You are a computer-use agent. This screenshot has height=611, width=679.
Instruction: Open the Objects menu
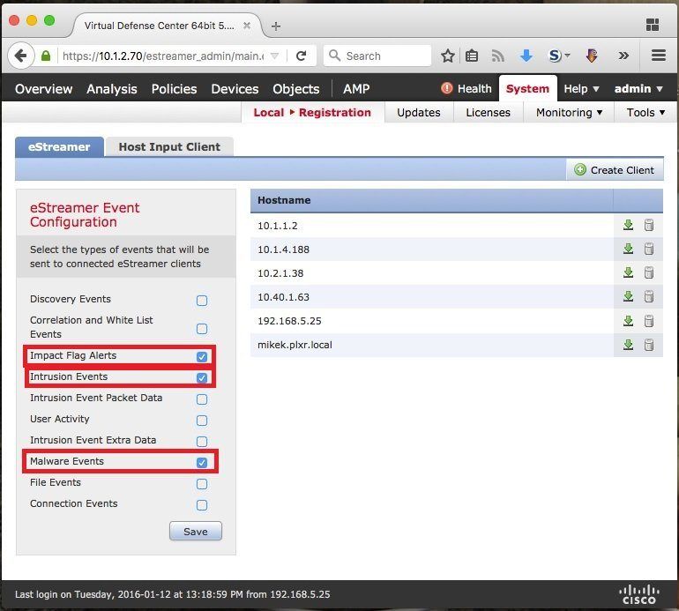pos(296,89)
